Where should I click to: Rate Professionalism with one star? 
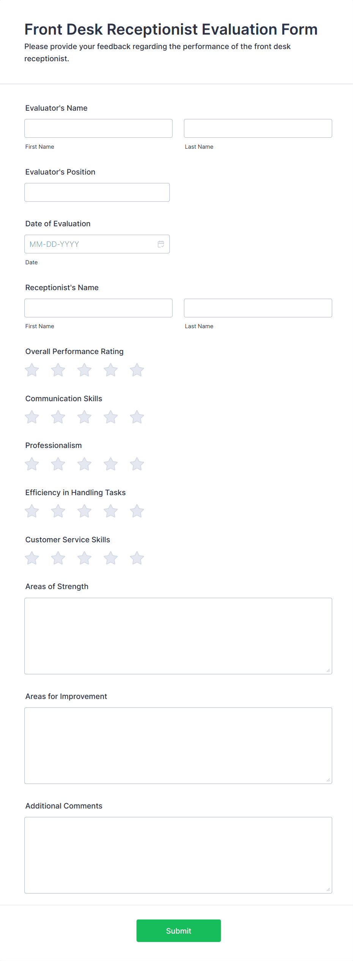(x=32, y=464)
